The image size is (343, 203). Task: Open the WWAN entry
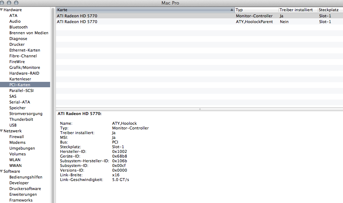(x=15, y=166)
